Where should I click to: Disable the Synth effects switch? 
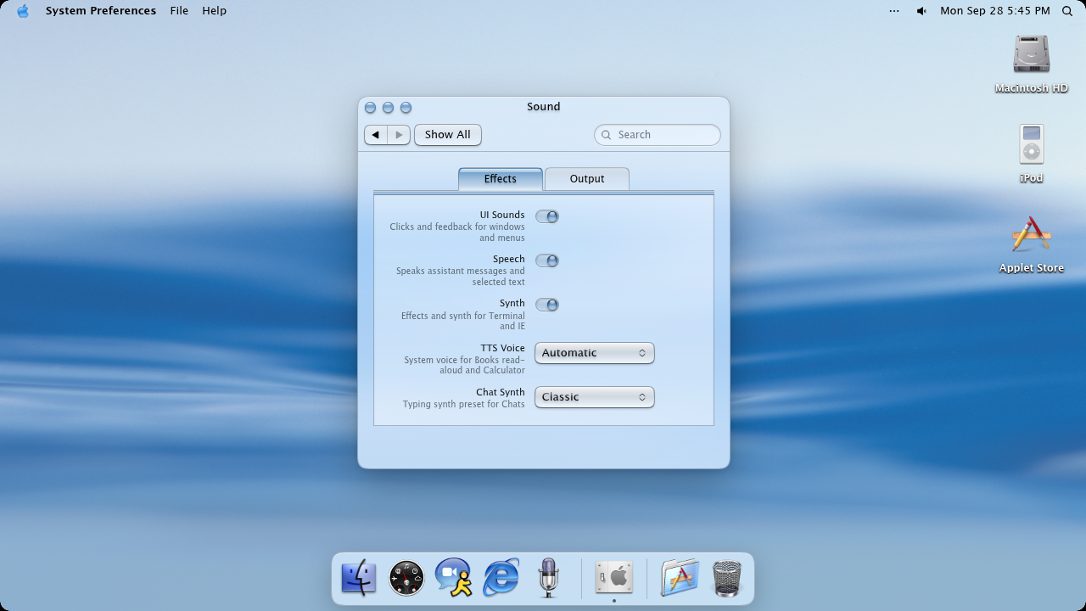coord(547,305)
